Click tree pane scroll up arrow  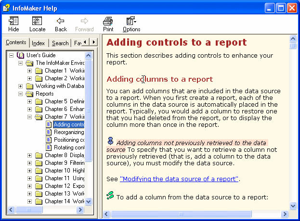pos(88,56)
